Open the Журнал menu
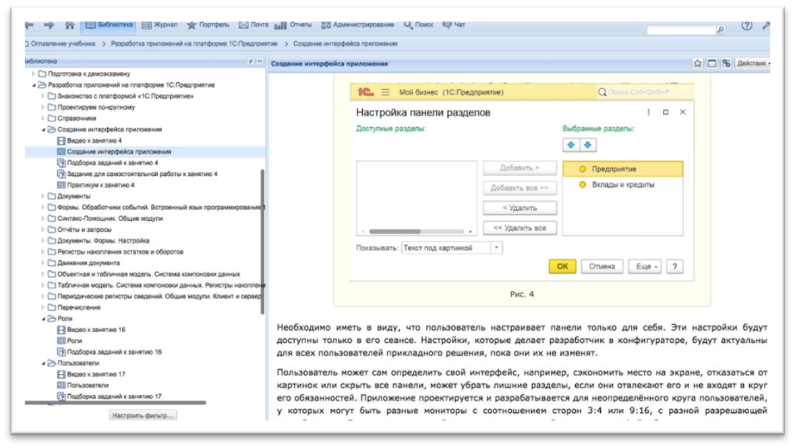The width and height of the screenshot is (795, 448). (160, 25)
